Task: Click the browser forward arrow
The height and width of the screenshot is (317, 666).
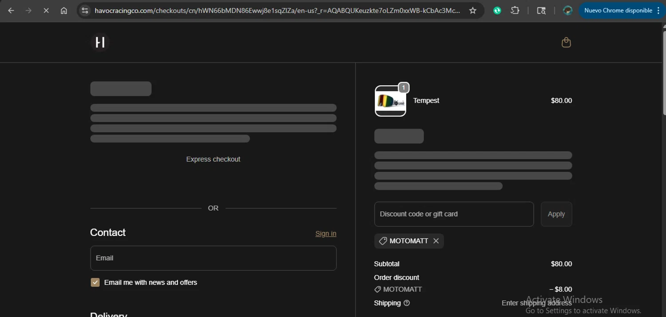Action: click(28, 10)
